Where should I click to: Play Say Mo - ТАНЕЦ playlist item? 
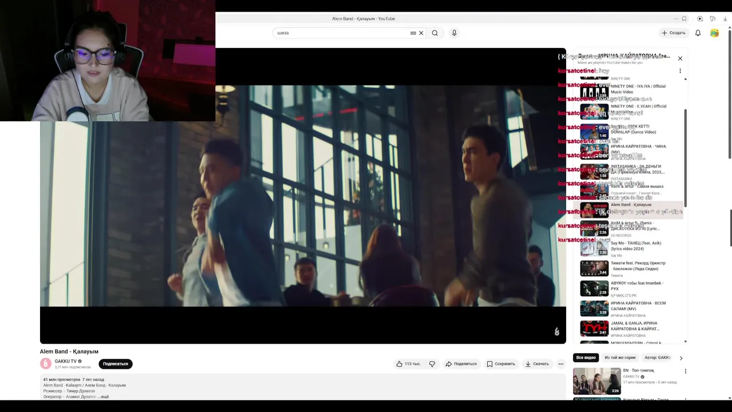(x=628, y=248)
